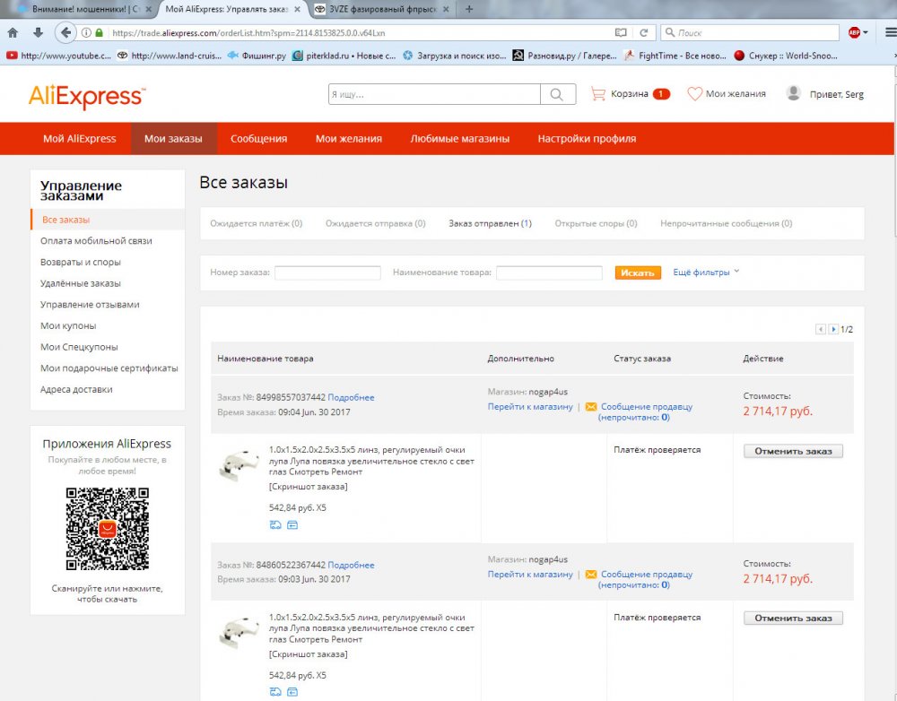Click the Firefox Поиск search field

click(x=749, y=32)
